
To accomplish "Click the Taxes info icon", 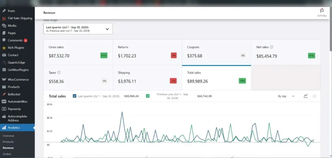I will point(59,72).
